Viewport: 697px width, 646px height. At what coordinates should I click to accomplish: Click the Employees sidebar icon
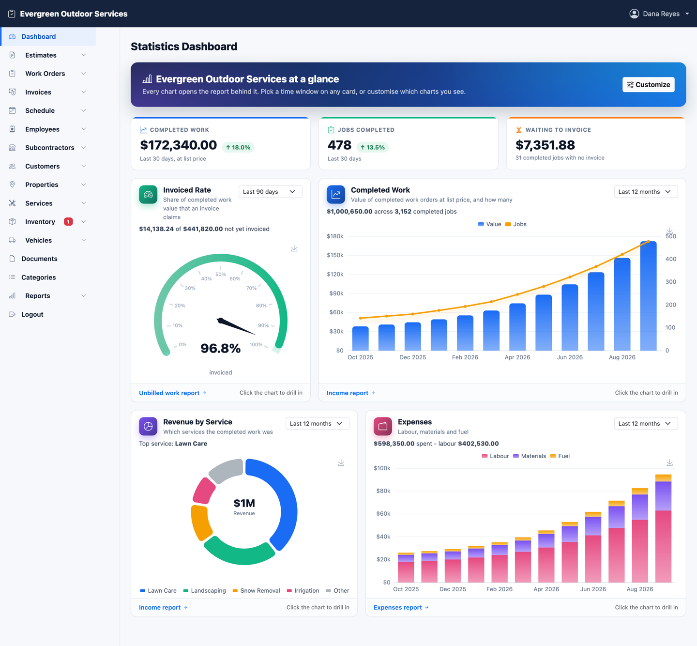pyautogui.click(x=12, y=129)
